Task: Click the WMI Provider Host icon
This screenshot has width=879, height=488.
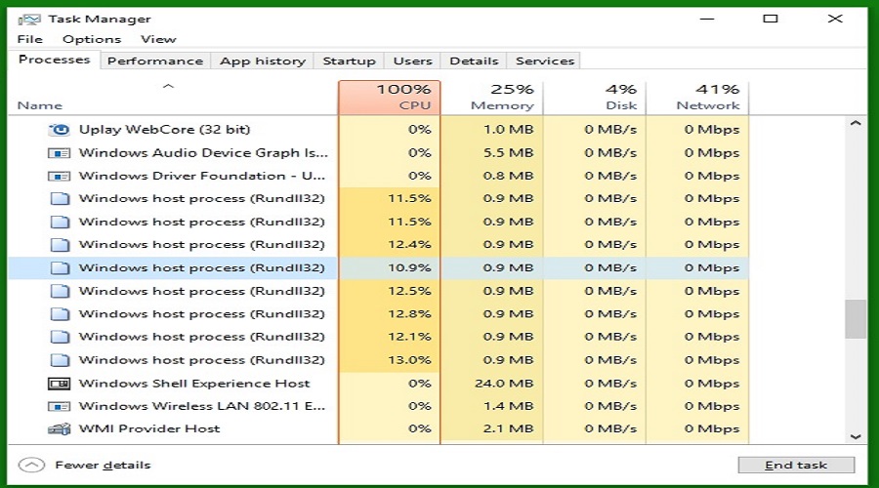Action: coord(59,429)
